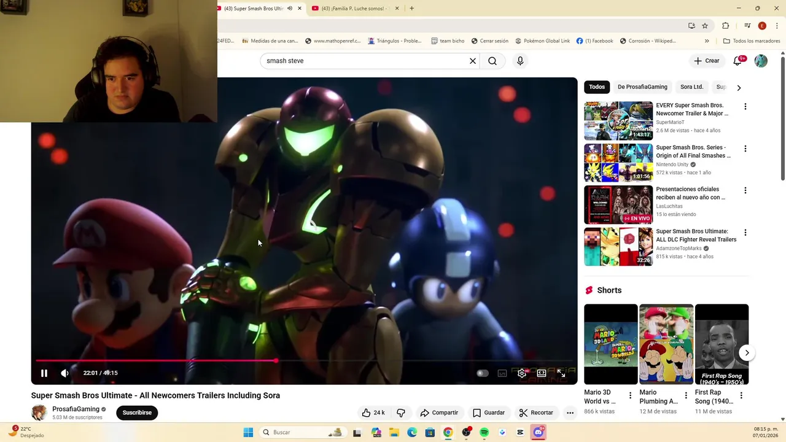Image resolution: width=786 pixels, height=442 pixels.
Task: Open the 'Presentaciones oficiales' EN VIVO thumbnail
Action: tap(618, 205)
